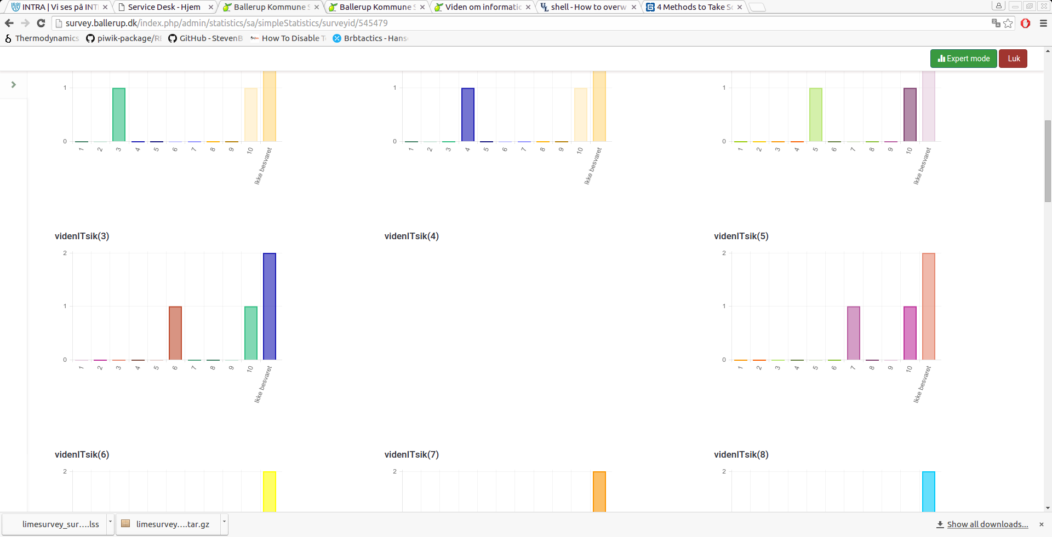Image resolution: width=1052 pixels, height=537 pixels.
Task: Click the user profile icon in title bar
Action: (999, 5)
